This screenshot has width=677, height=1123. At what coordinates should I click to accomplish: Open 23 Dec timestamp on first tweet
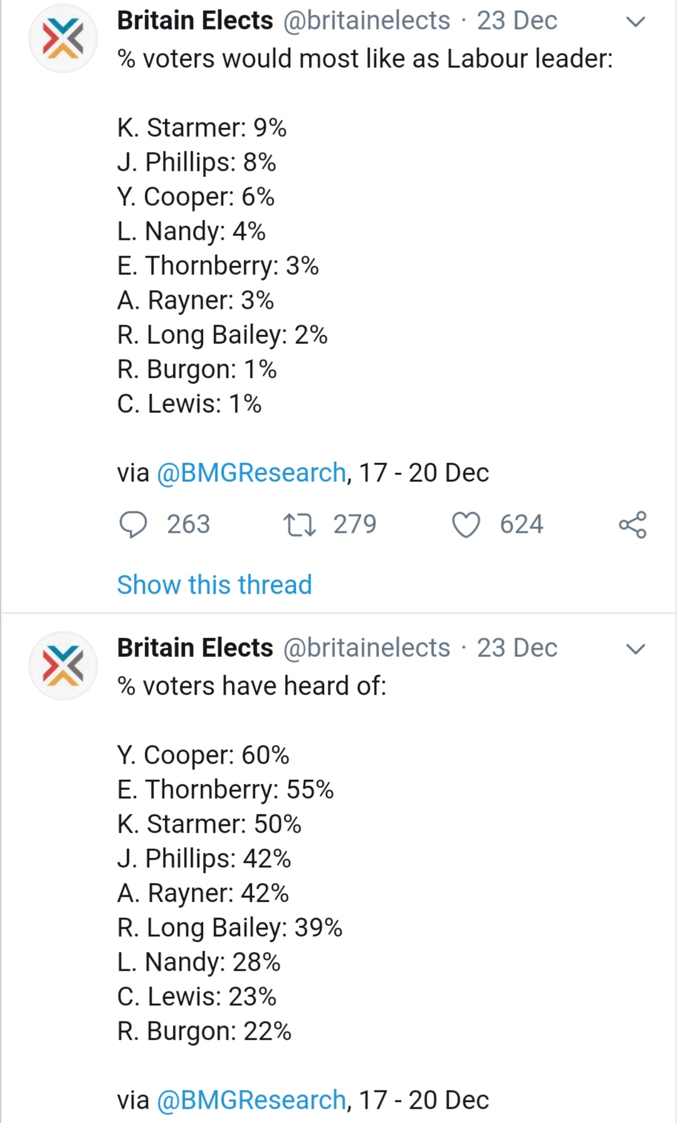[x=517, y=21]
